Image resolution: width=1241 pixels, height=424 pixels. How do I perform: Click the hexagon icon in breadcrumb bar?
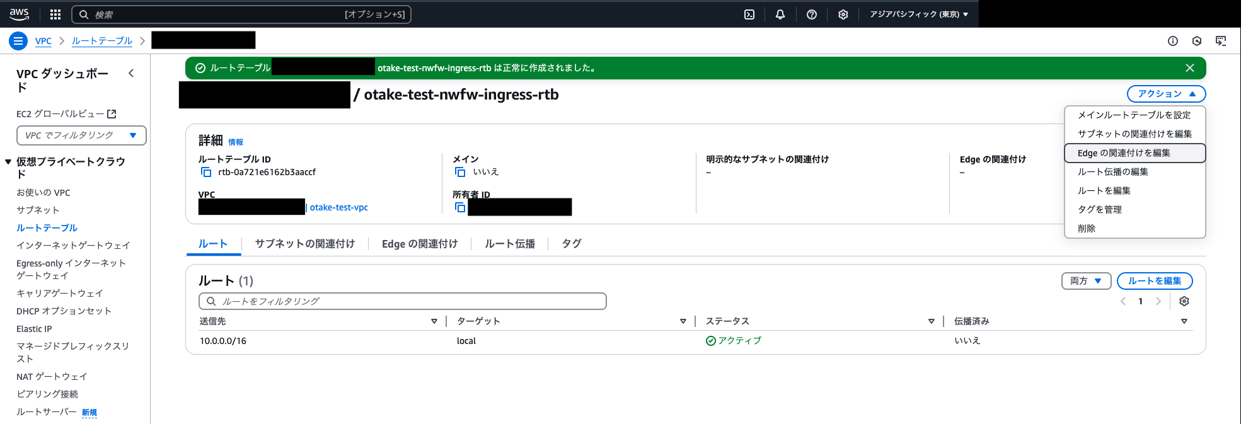tap(1197, 41)
